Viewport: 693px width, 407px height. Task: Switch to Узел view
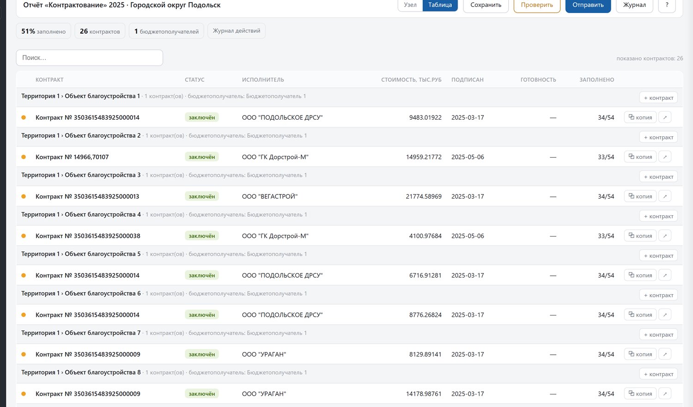pos(410,5)
